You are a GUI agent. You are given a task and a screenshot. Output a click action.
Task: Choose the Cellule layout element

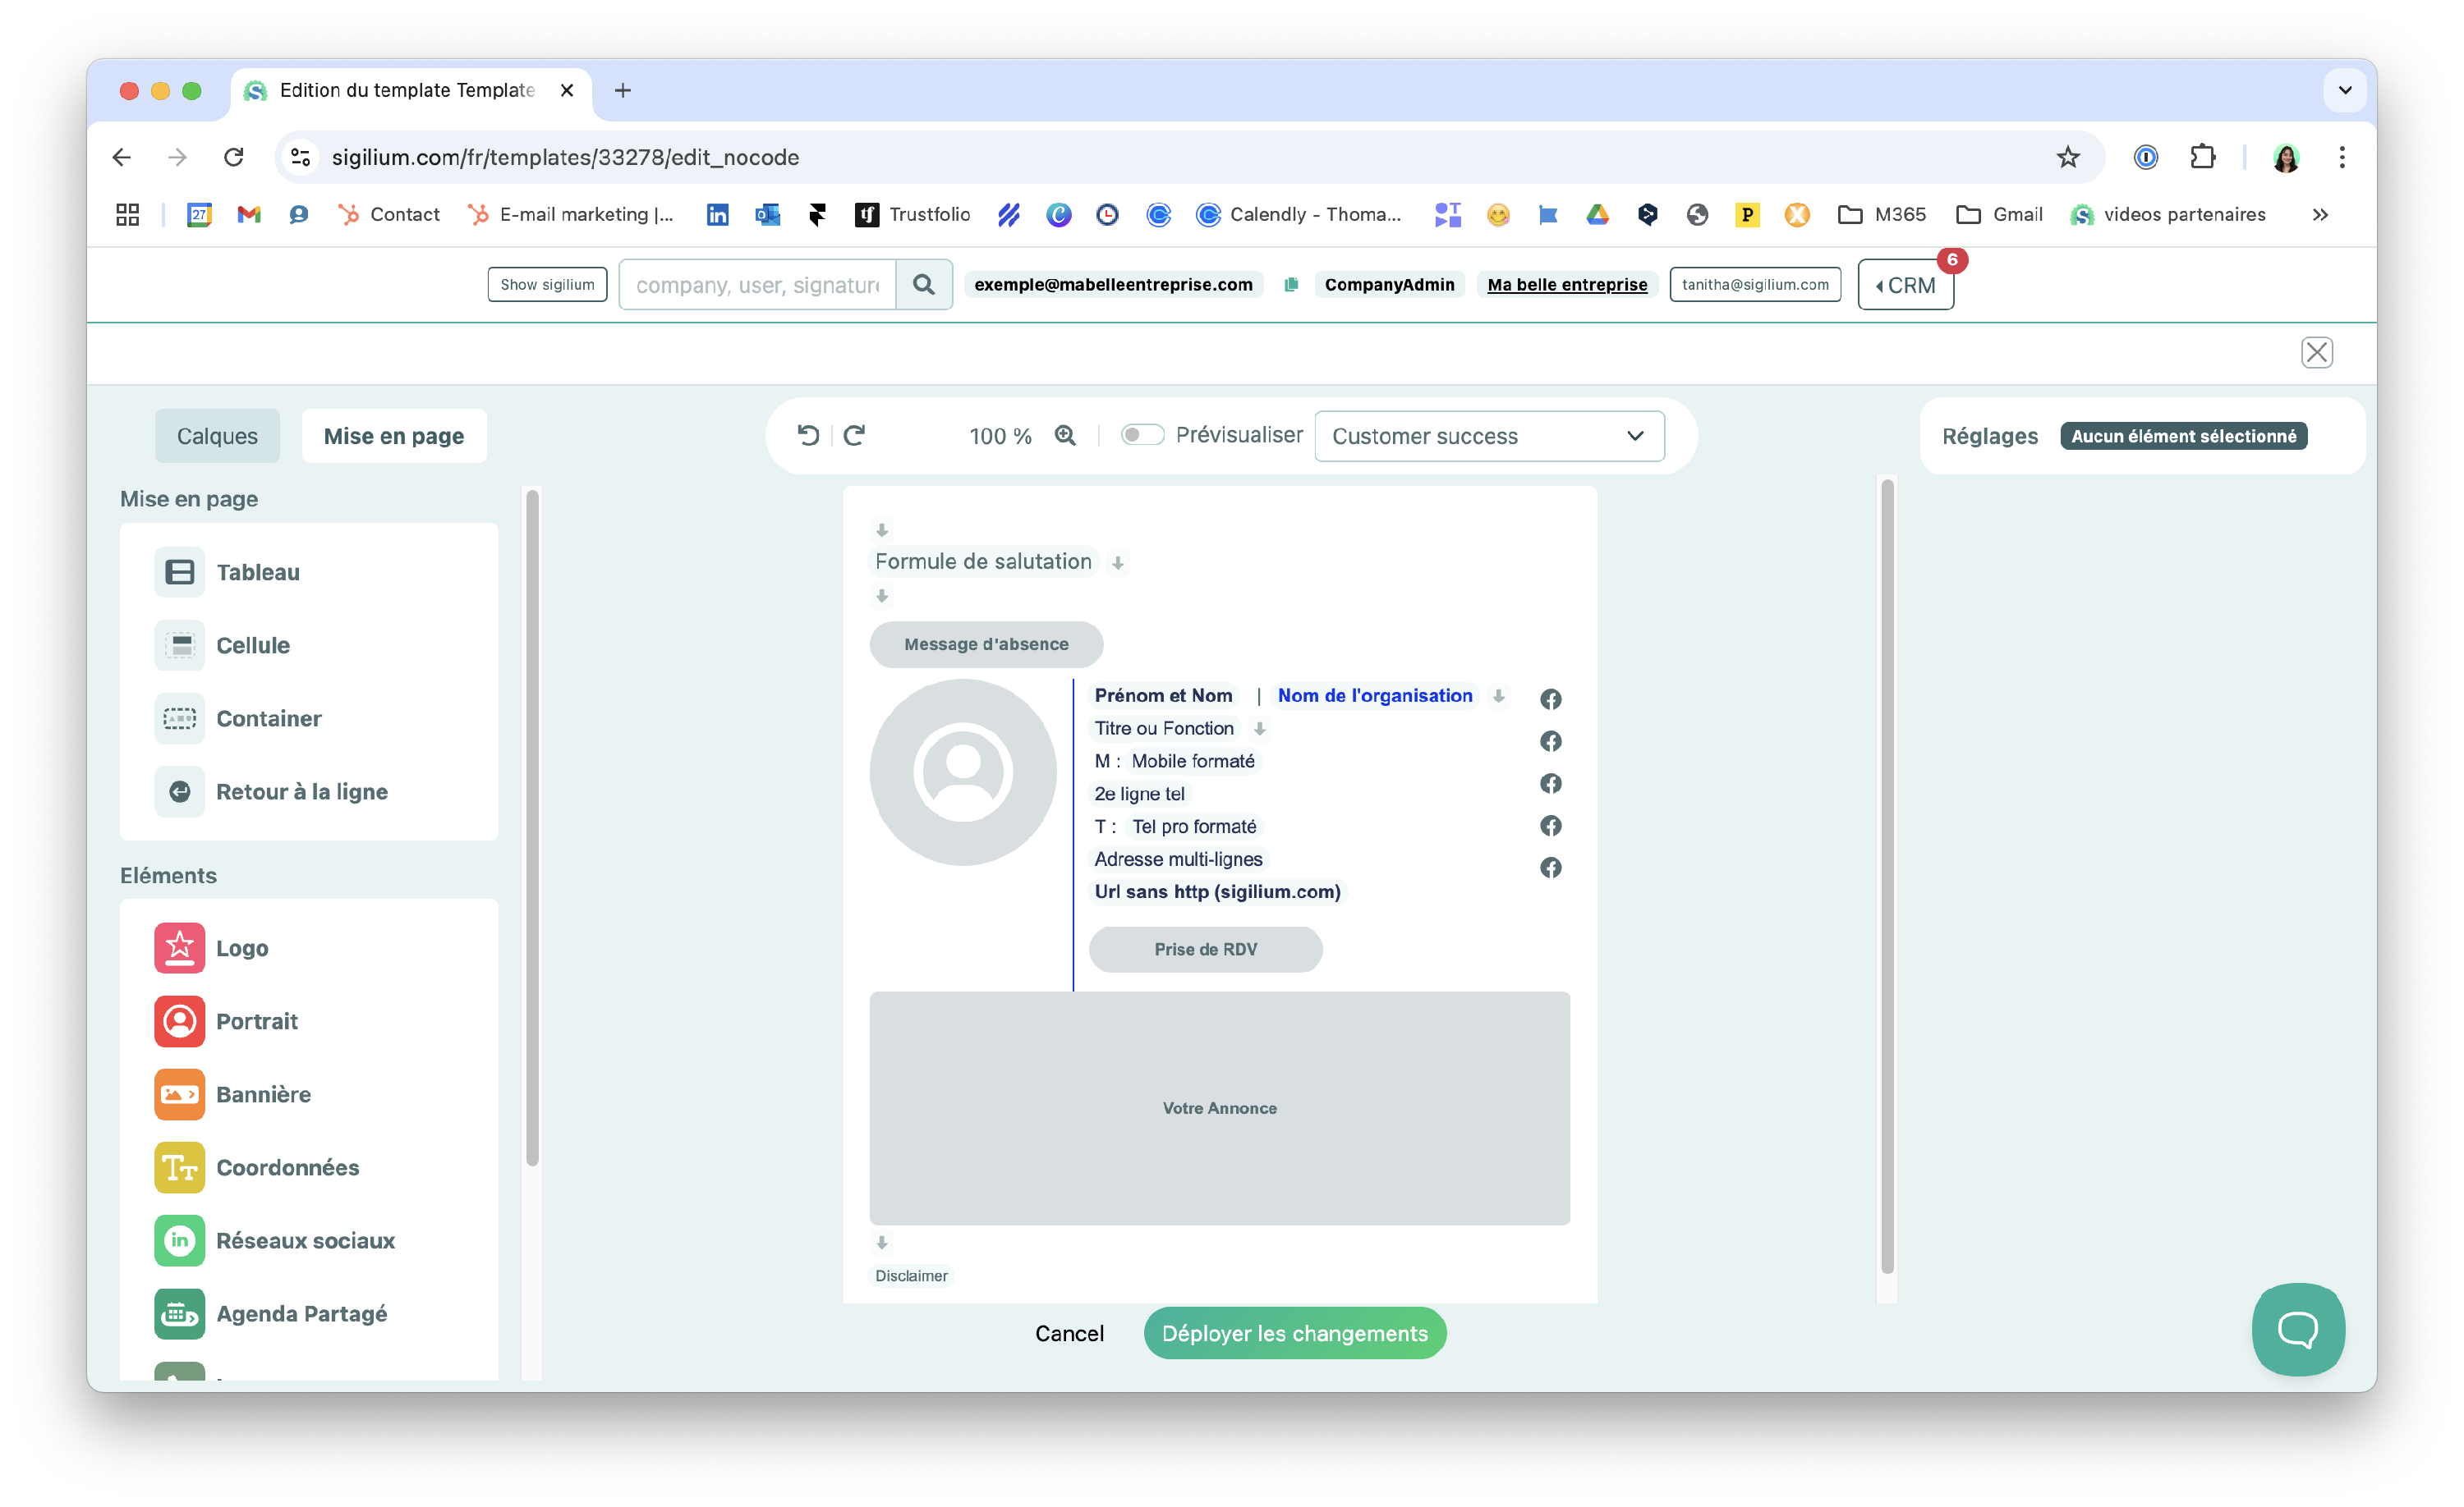[252, 644]
